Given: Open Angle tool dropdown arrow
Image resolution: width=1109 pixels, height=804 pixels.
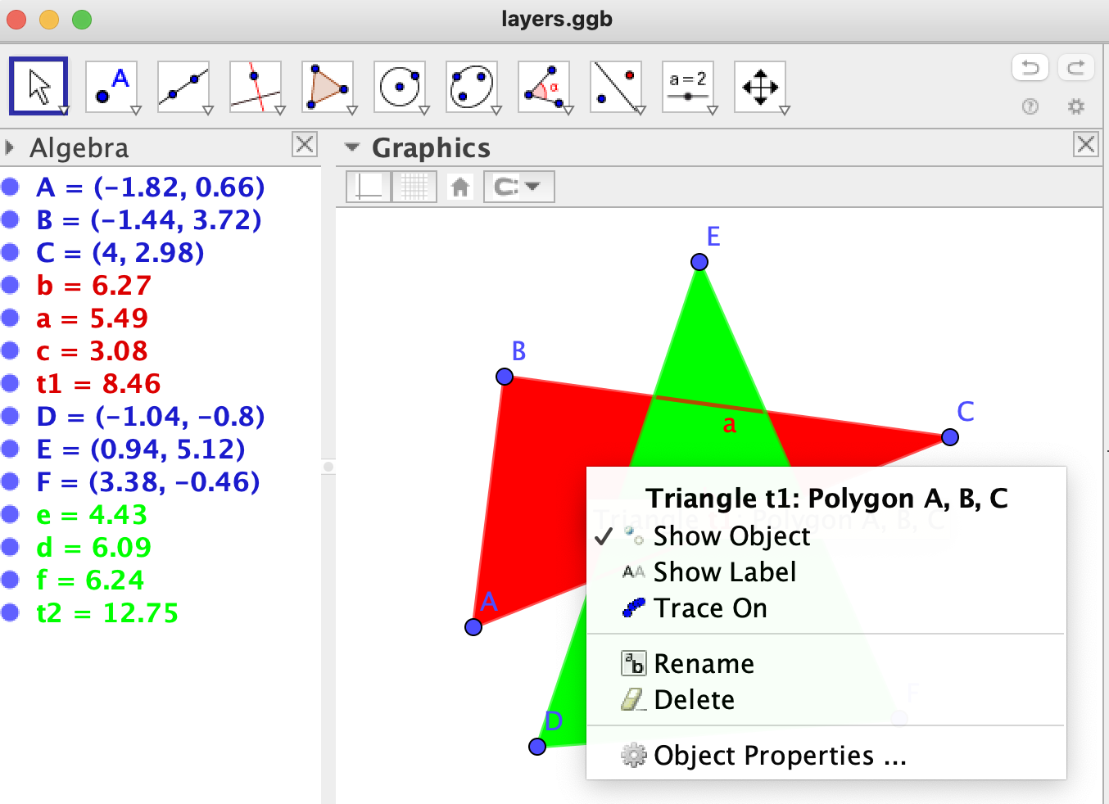Looking at the screenshot, I should click(x=568, y=110).
